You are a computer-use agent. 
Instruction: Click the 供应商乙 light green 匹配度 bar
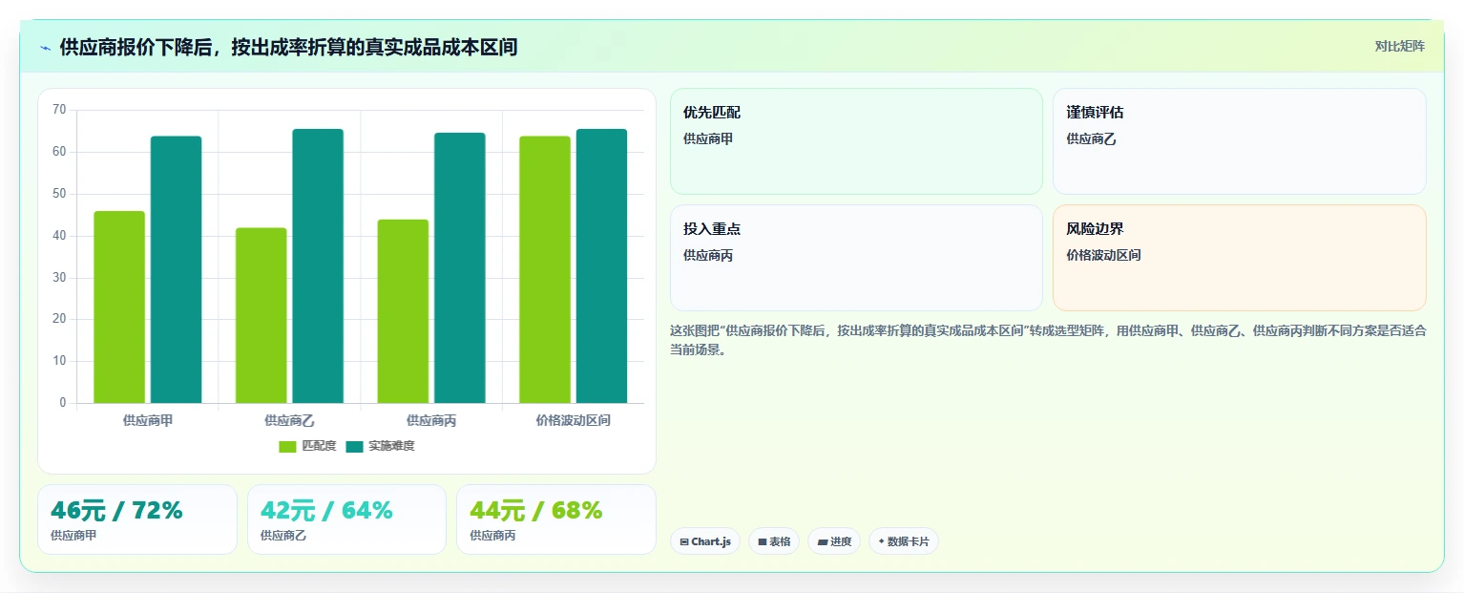[x=261, y=315]
